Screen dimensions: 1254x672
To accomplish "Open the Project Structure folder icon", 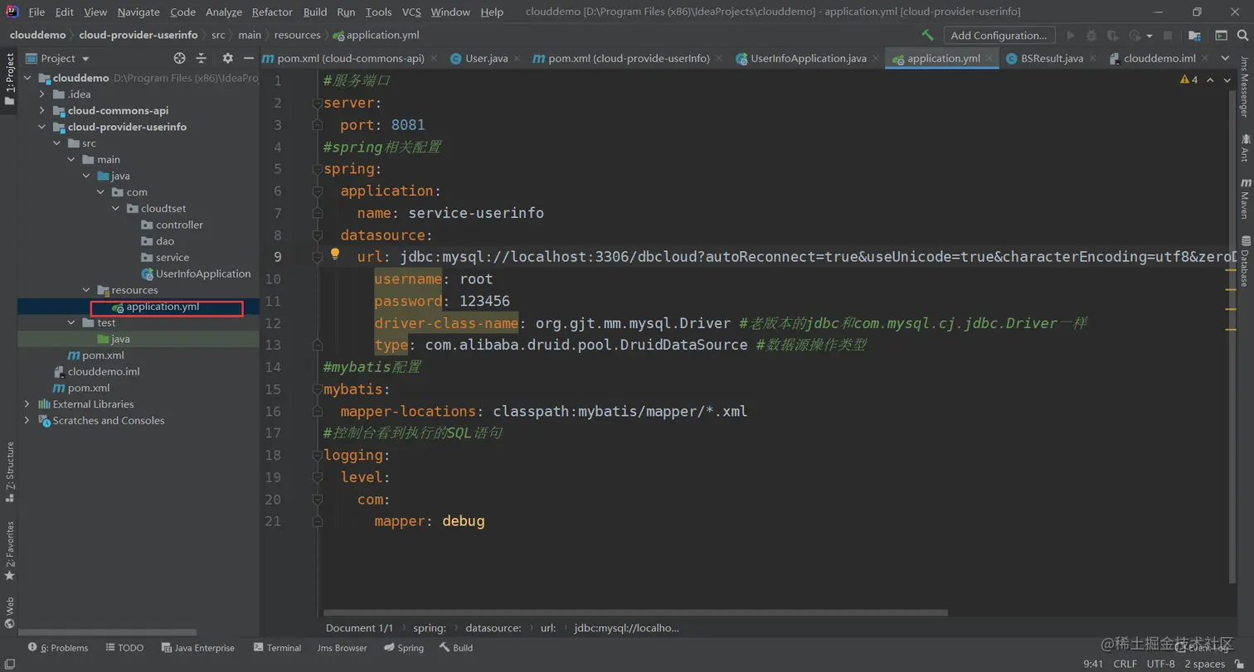I will pyautogui.click(x=1194, y=35).
